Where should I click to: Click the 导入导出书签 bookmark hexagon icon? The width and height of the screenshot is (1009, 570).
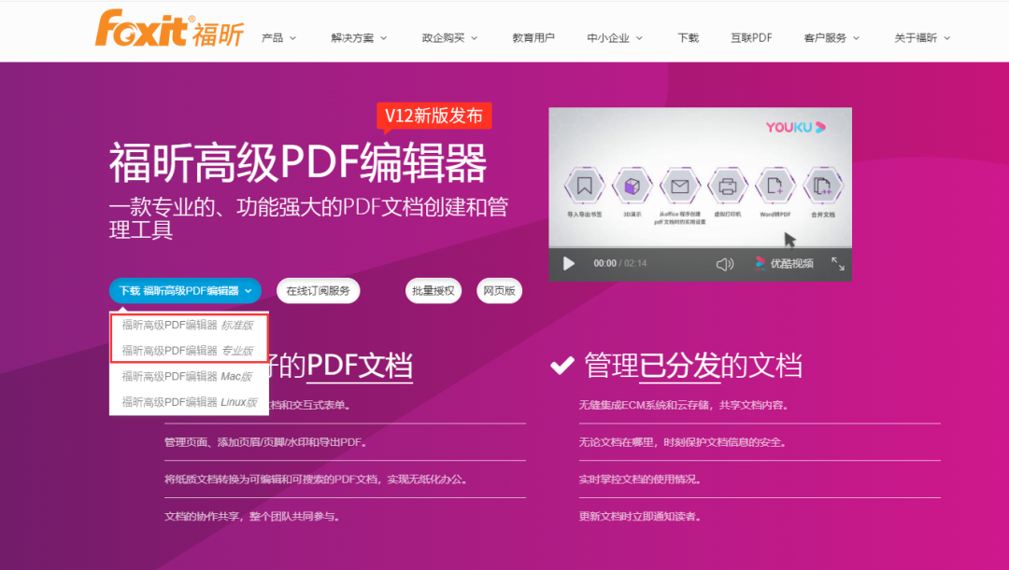584,187
